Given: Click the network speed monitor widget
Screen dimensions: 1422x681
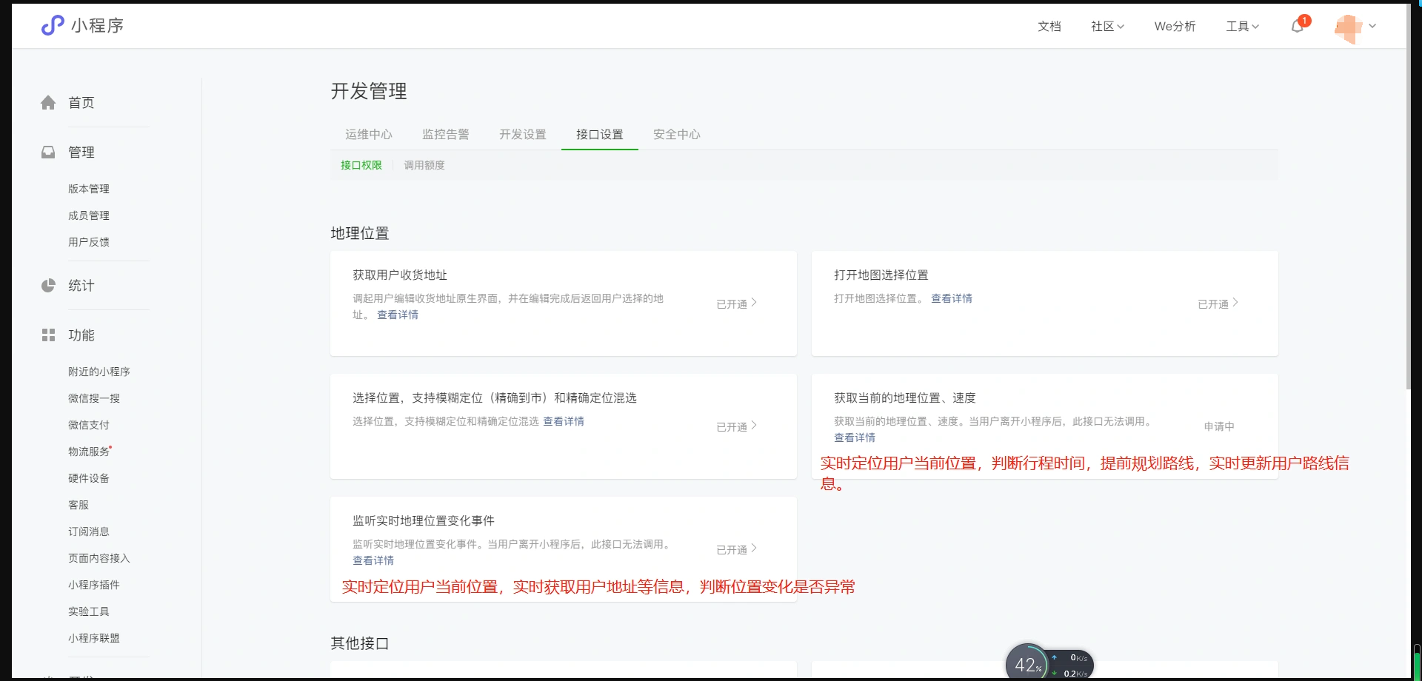Looking at the screenshot, I should click(x=1049, y=663).
